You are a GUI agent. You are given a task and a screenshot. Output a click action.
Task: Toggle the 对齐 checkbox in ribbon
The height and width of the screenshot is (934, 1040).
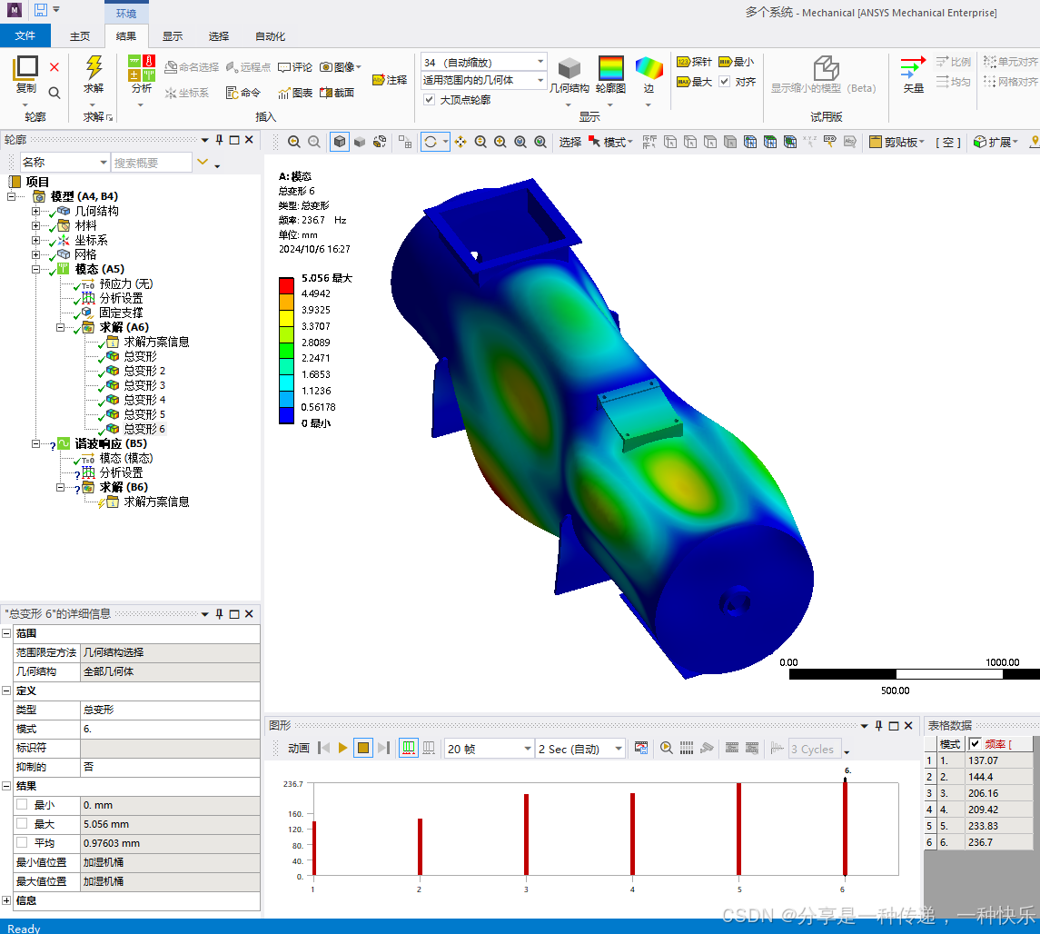pos(724,82)
